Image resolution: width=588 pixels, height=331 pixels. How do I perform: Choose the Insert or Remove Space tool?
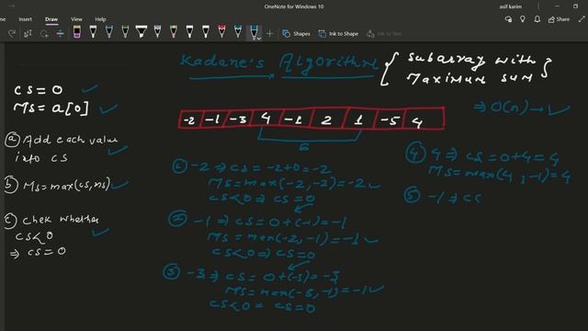click(x=61, y=34)
